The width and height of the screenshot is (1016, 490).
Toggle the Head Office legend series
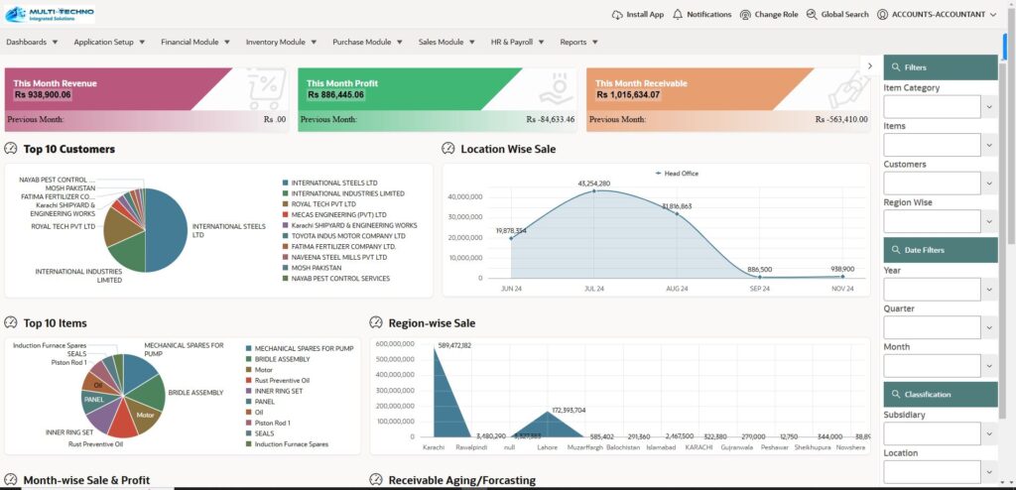point(677,174)
